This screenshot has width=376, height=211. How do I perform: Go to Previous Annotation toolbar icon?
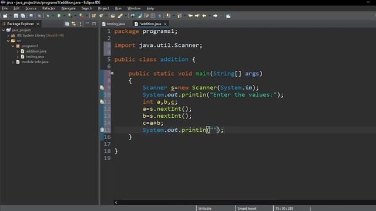point(179,16)
